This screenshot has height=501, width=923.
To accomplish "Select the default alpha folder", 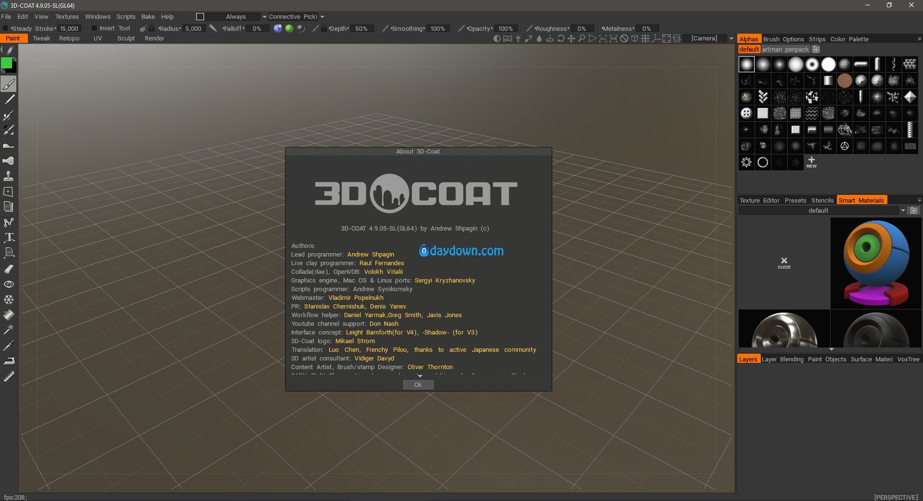I will tap(749, 50).
